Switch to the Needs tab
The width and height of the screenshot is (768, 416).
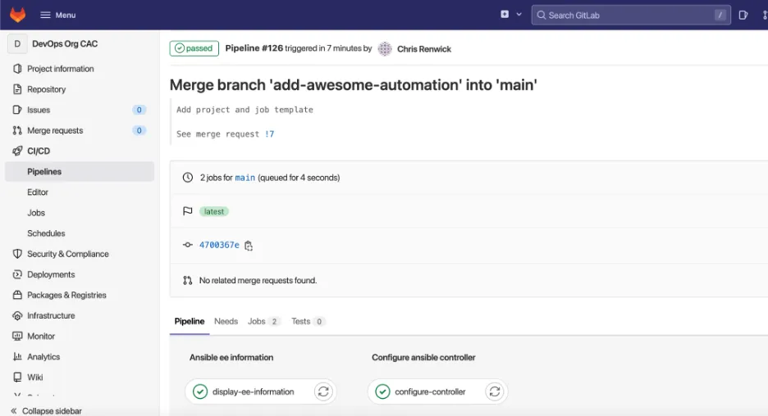(x=226, y=321)
